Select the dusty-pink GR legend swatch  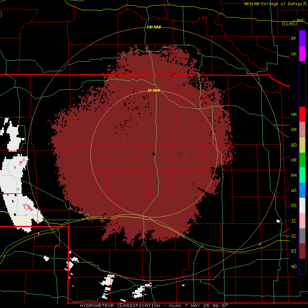tap(302, 129)
